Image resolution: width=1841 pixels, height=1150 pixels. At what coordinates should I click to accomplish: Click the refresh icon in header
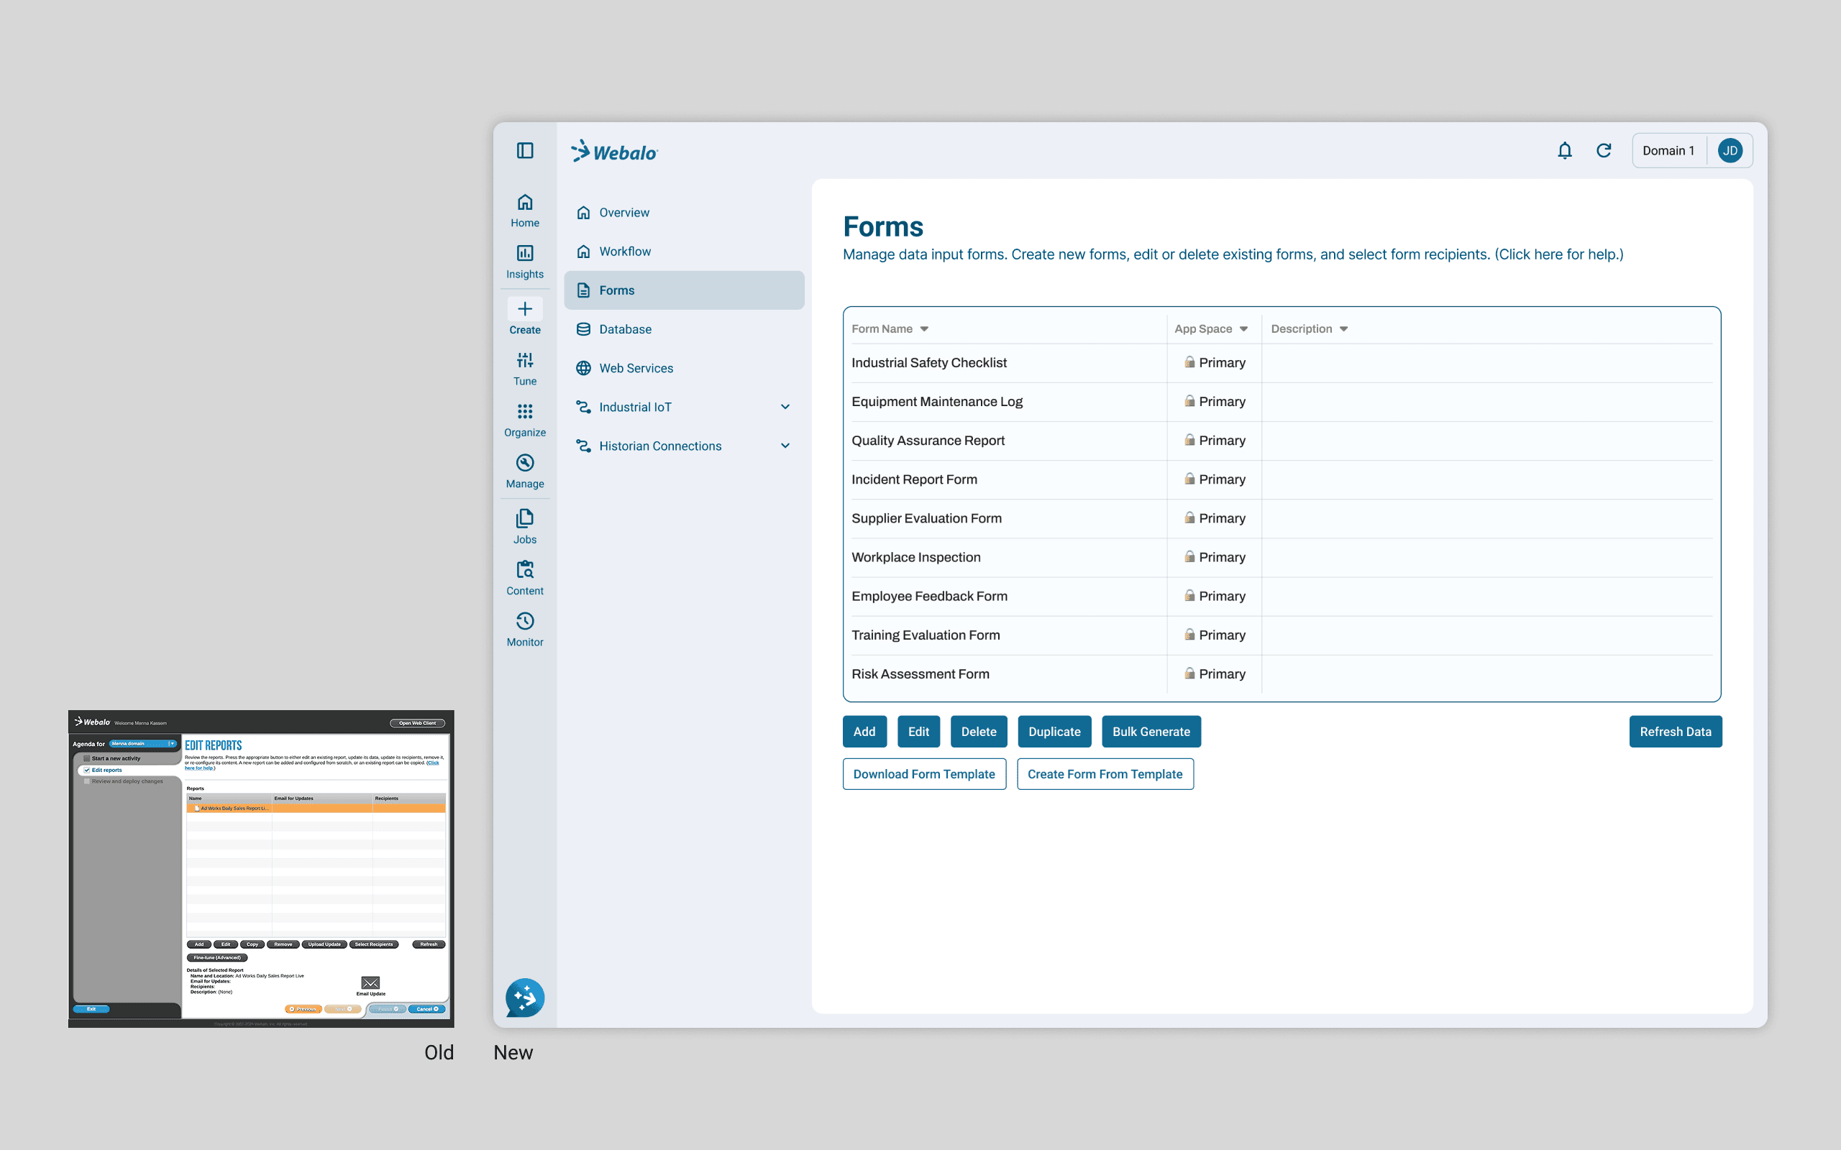(1604, 151)
